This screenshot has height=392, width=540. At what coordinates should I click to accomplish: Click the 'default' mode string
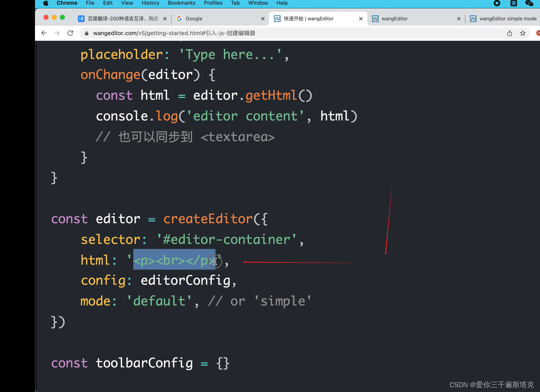coord(159,301)
